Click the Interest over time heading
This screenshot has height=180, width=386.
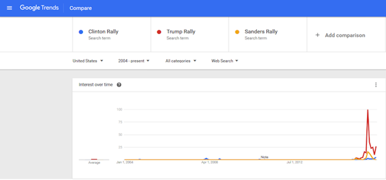[x=96, y=85]
